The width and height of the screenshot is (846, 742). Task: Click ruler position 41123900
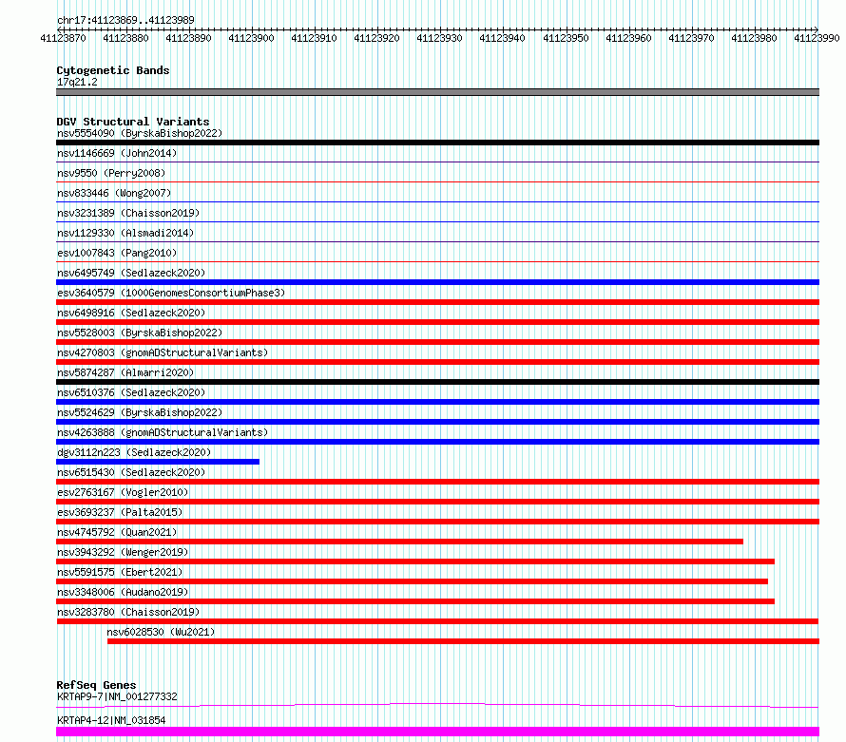[252, 38]
